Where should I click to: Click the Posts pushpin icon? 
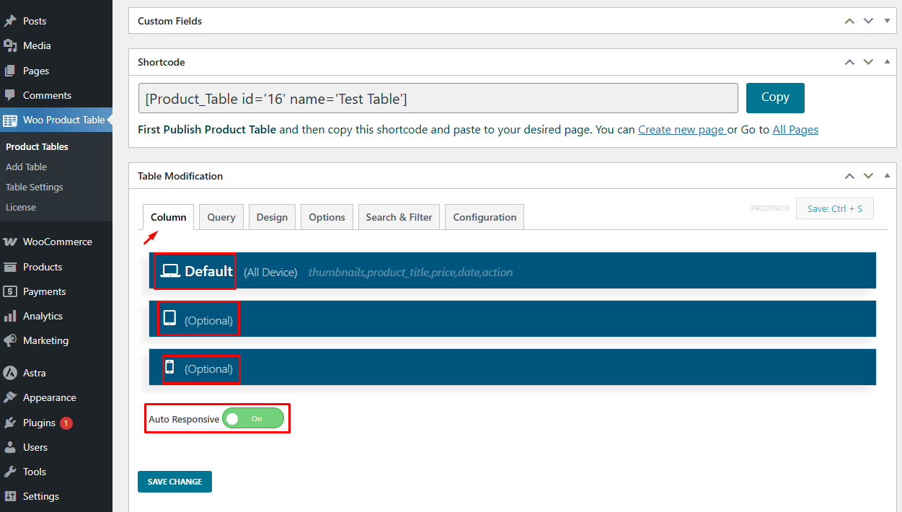10,21
